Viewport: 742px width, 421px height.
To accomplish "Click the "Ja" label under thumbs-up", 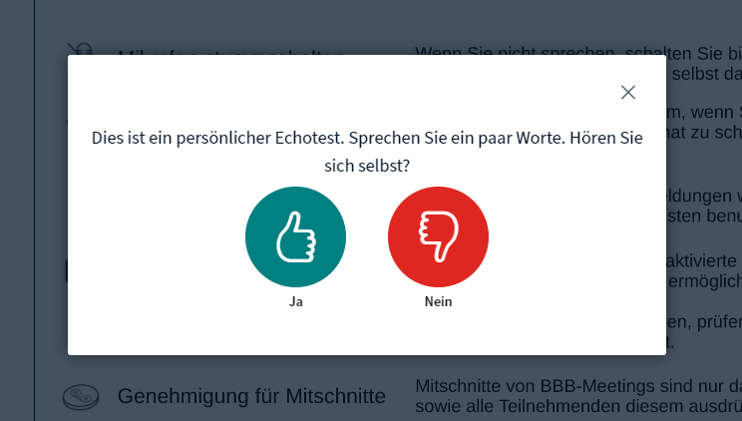I will pos(295,301).
